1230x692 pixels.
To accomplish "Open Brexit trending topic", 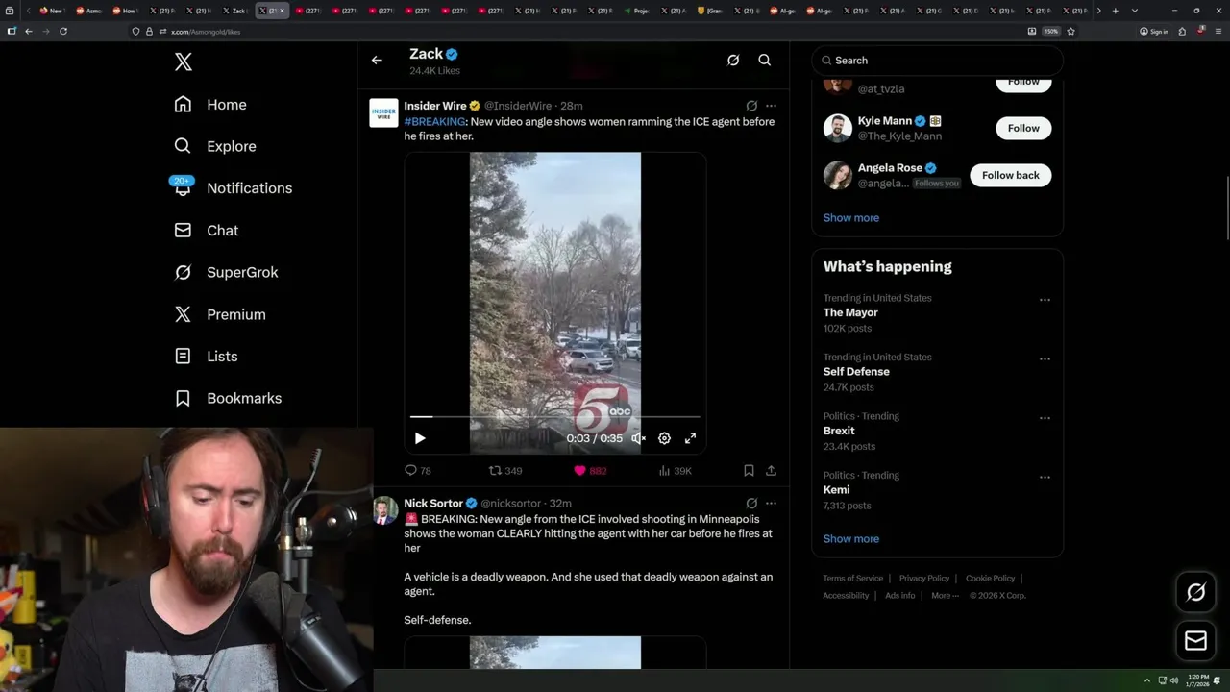I will (839, 431).
